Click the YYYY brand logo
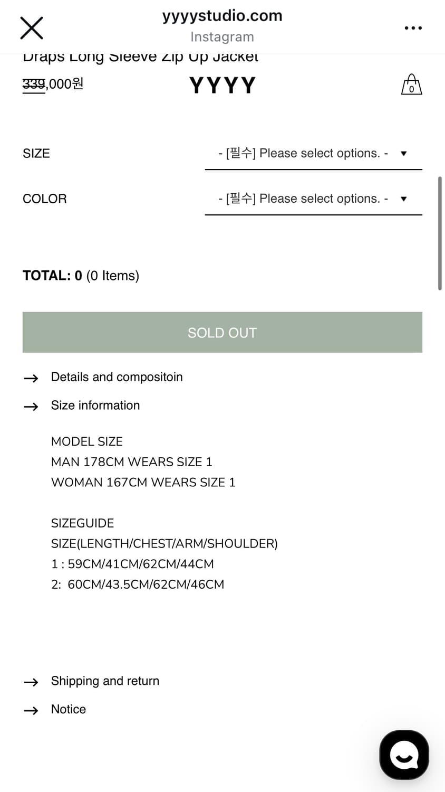Screen dimensions: 445x792 (x=222, y=85)
